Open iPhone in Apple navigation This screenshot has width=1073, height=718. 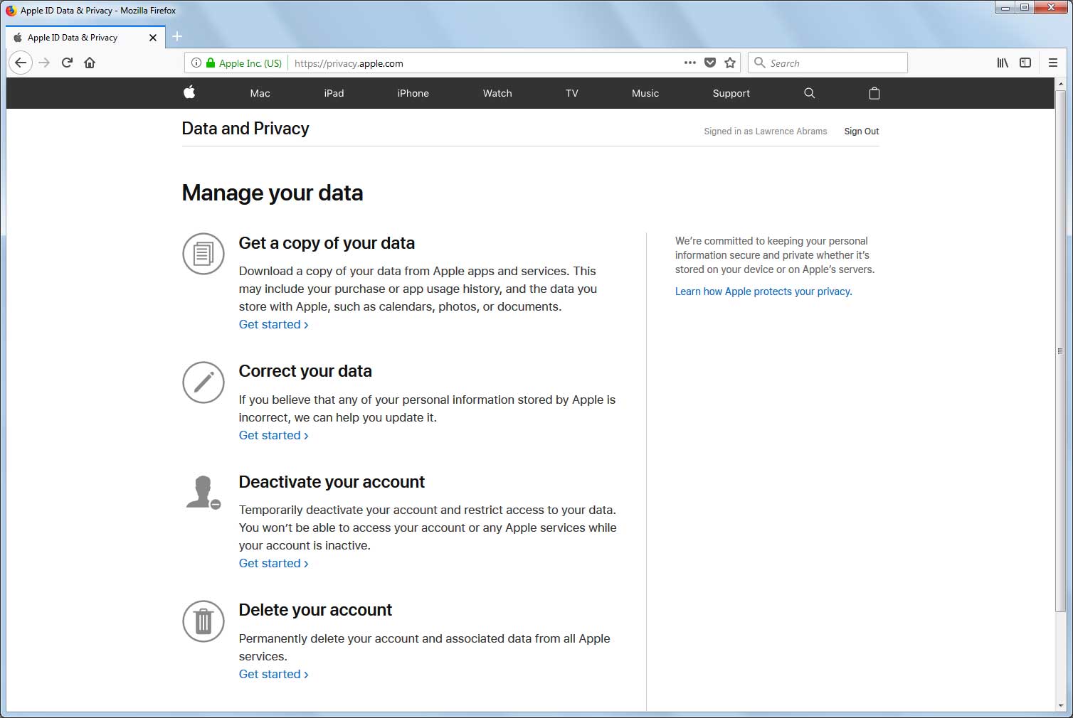coord(413,93)
